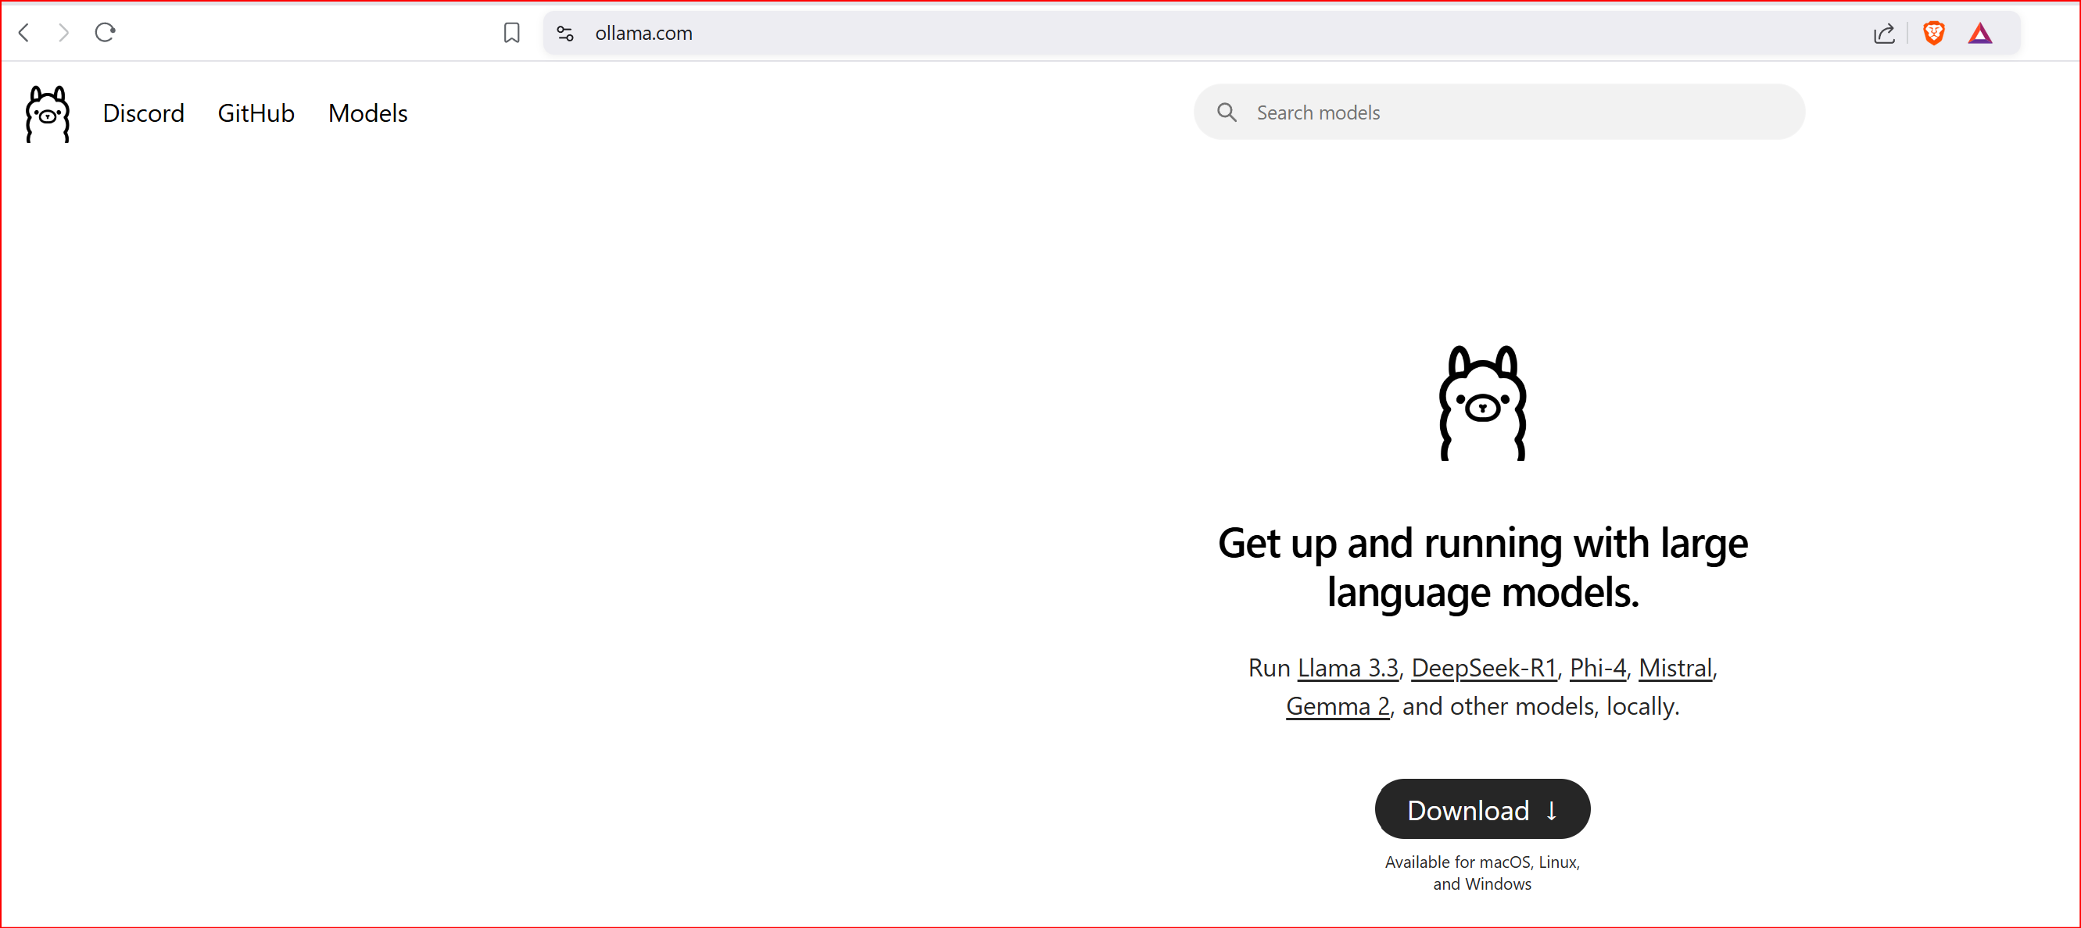Open Brave Rewards triangle icon
This screenshot has width=2081, height=928.
click(x=1980, y=33)
